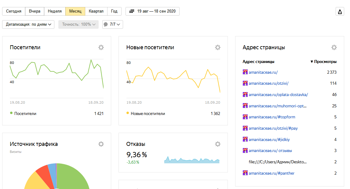Open the amanitaceae.ru/#topform link
Viewport: 350px width, 189px height.
tap(272, 117)
